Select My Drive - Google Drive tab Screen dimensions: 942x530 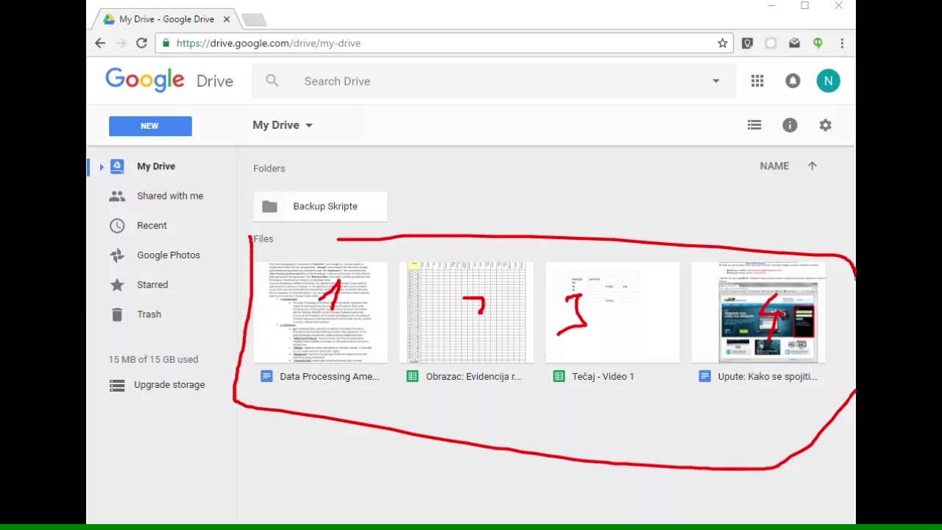pyautogui.click(x=166, y=19)
